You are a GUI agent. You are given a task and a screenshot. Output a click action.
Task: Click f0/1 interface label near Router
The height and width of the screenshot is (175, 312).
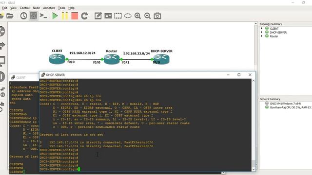pos(126,62)
